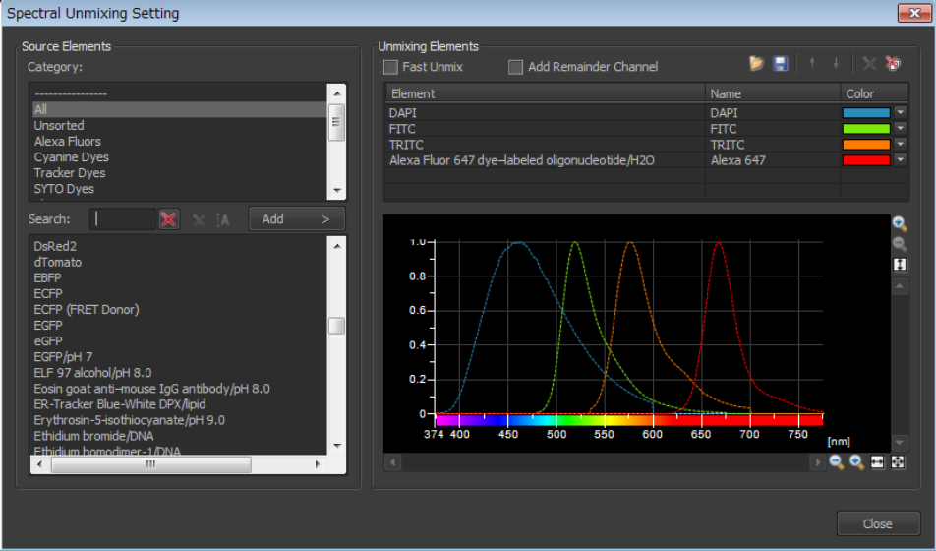Click the Name column header
This screenshot has height=551, width=936.
click(773, 93)
